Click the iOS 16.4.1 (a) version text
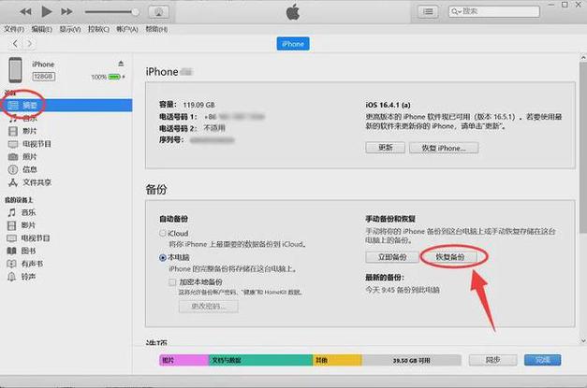 [x=388, y=105]
